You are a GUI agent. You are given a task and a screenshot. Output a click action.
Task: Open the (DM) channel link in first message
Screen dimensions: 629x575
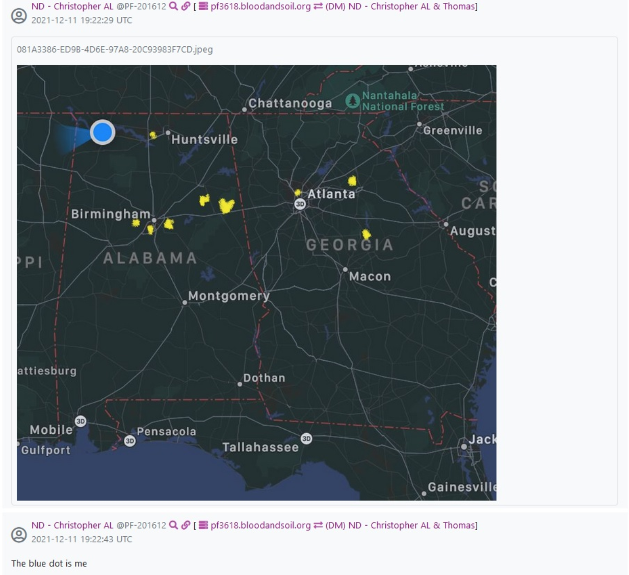401,6
